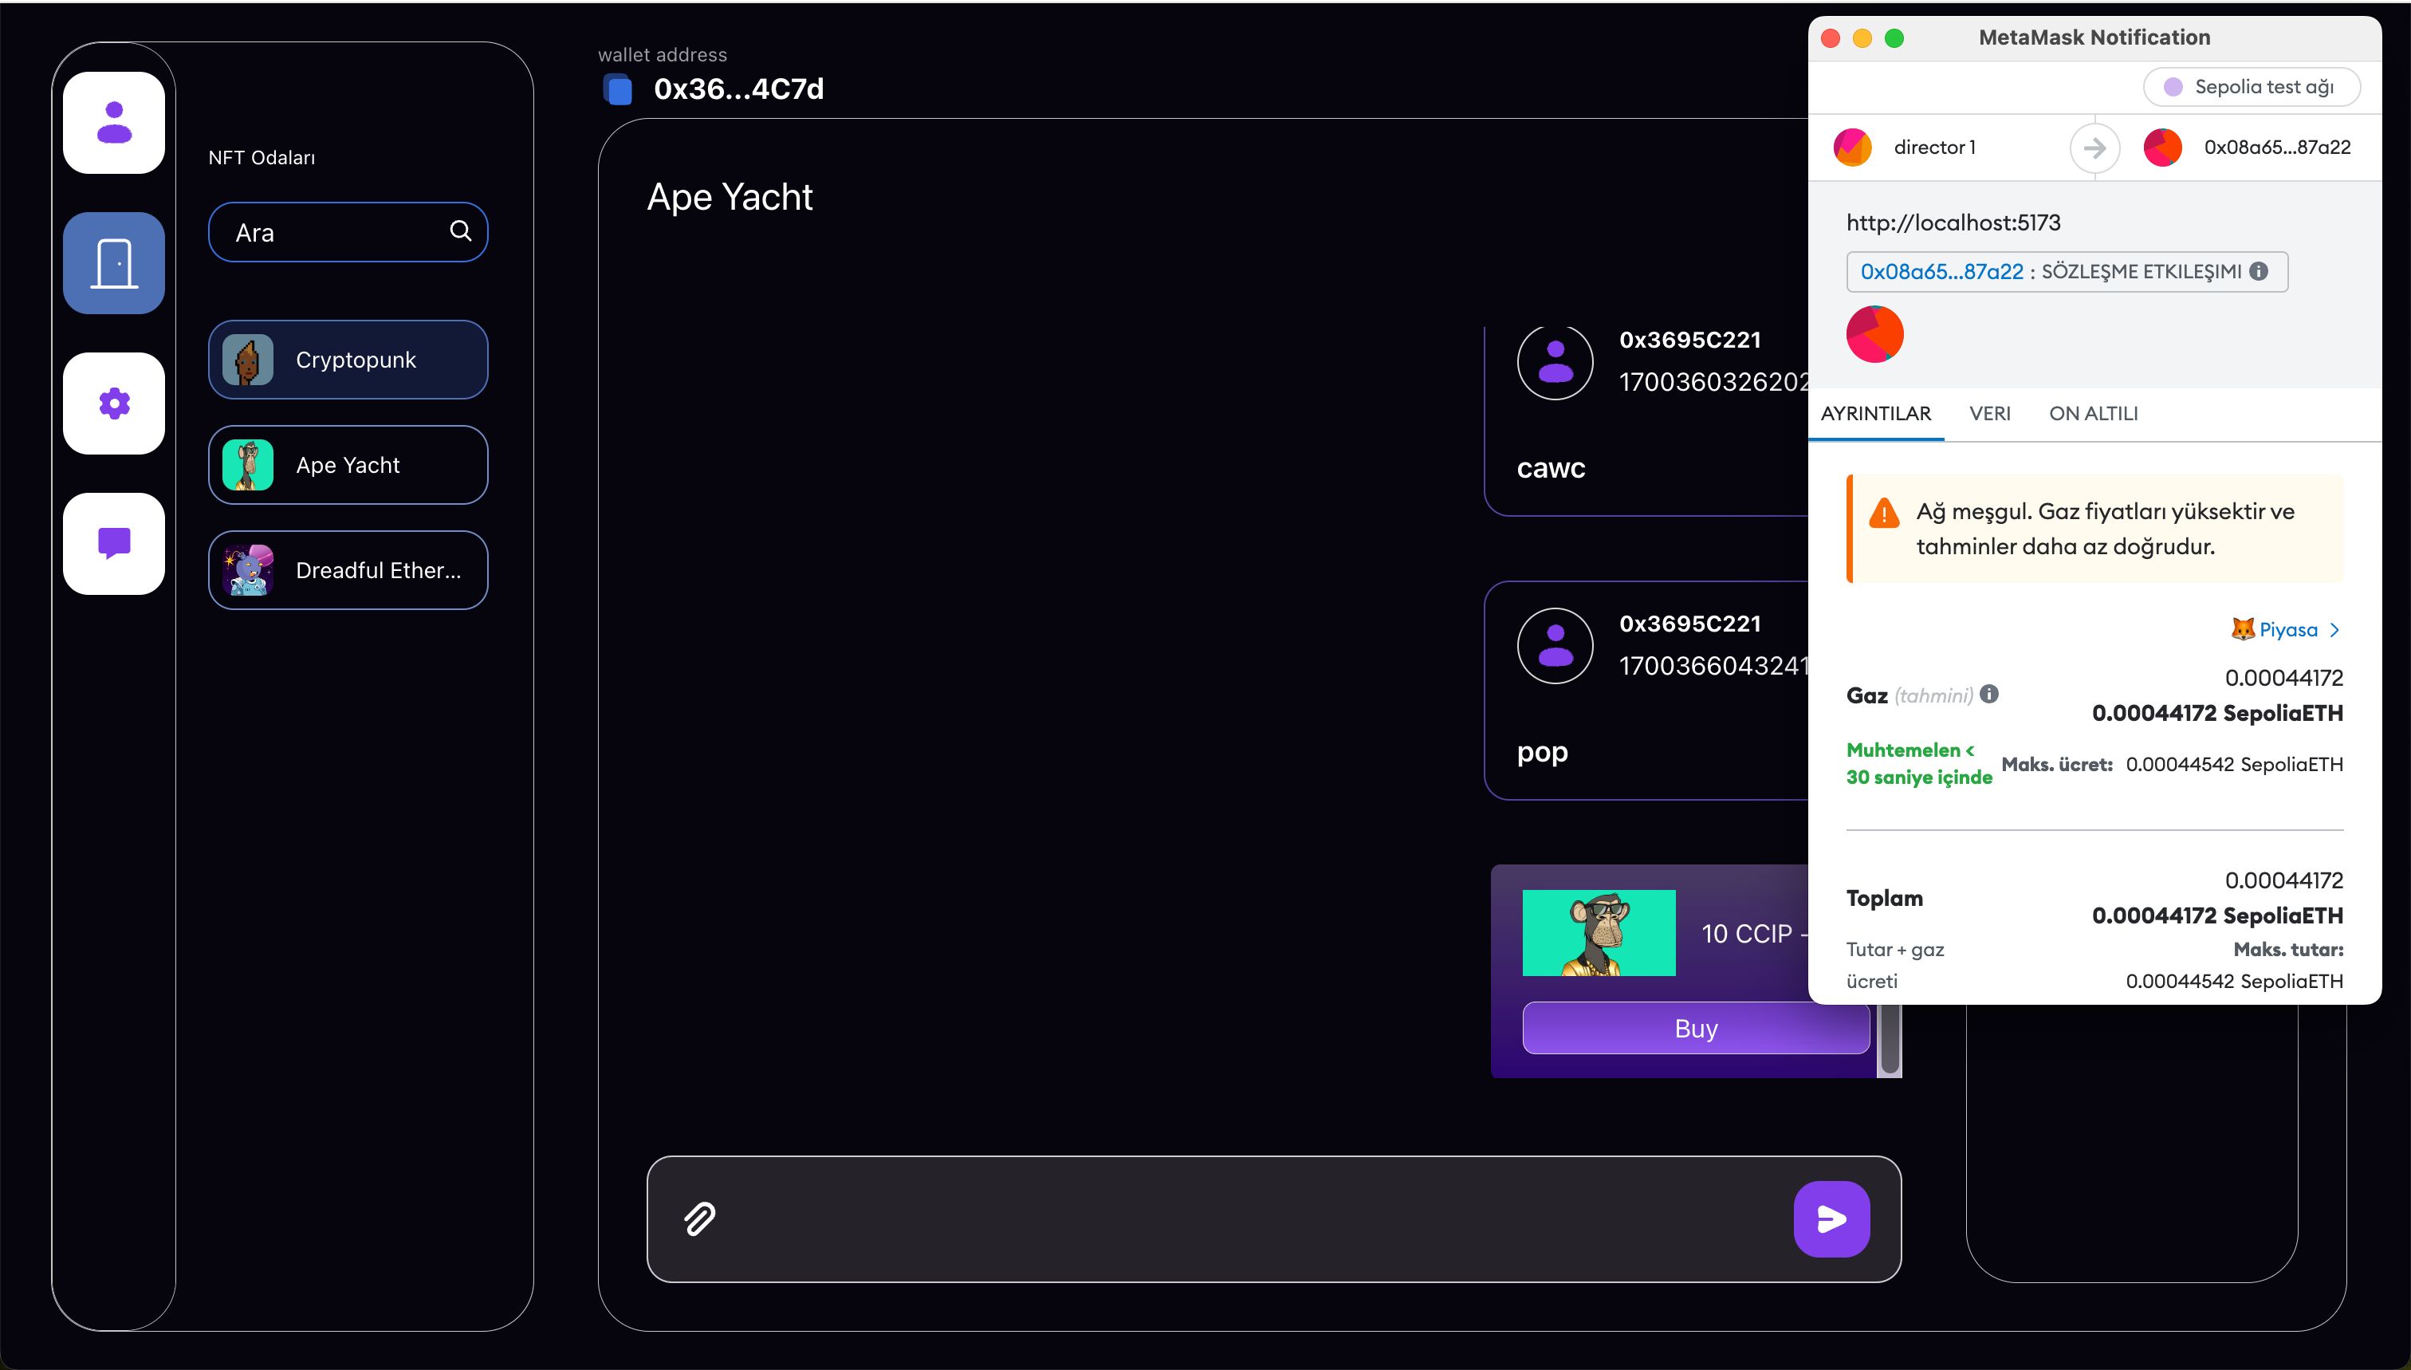Click the orange warning triangle in the gas alert
This screenshot has width=2411, height=1370.
coord(1884,514)
